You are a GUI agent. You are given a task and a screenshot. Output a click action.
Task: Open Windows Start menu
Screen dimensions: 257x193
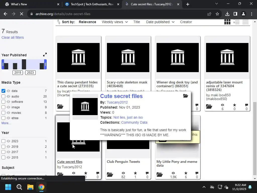[8, 187]
